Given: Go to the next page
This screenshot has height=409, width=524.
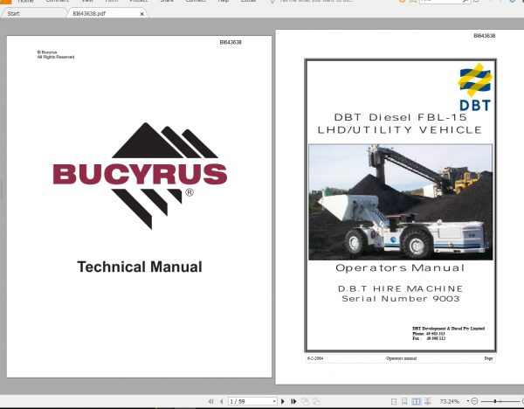Looking at the screenshot, I should (283, 401).
